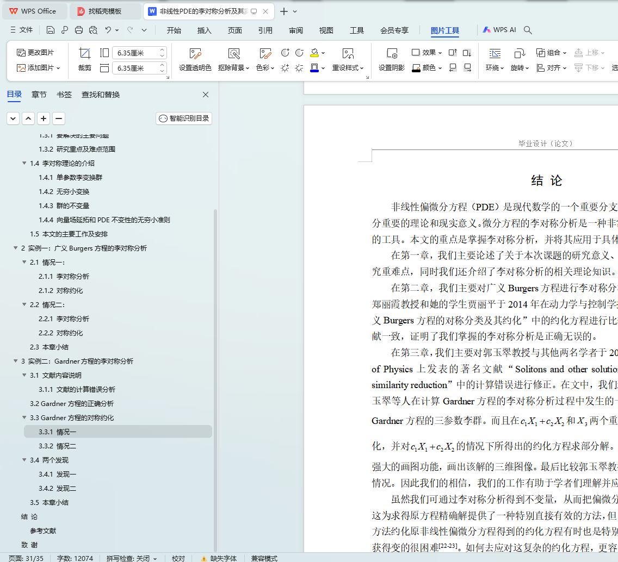The image size is (618, 562).
Task: Collapse the 3.3 Gardner 方程的对称约化 node
Action: 24,417
